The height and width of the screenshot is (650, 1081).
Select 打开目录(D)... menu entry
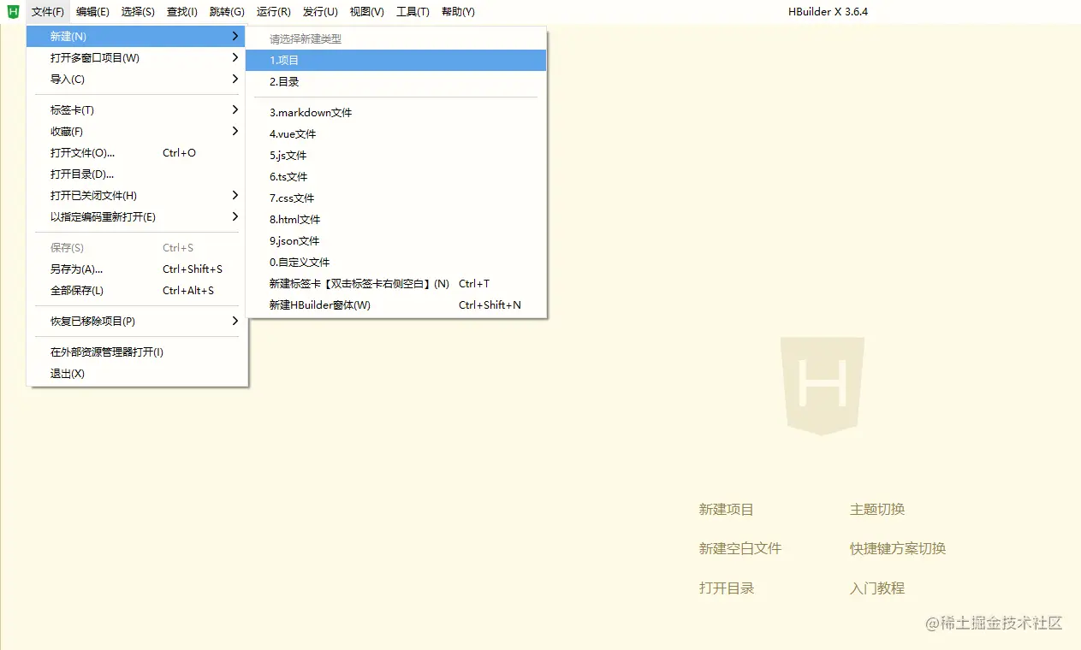(x=137, y=174)
